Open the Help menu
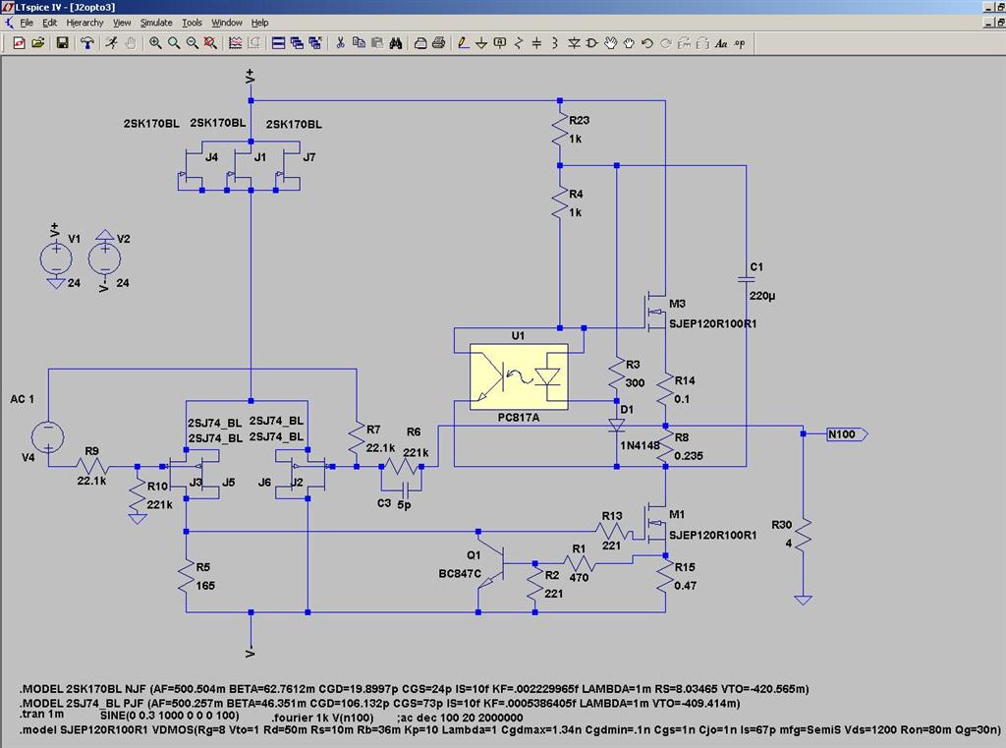Image resolution: width=1006 pixels, height=748 pixels. [259, 23]
